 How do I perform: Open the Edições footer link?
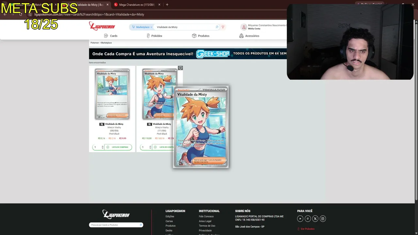point(170,216)
